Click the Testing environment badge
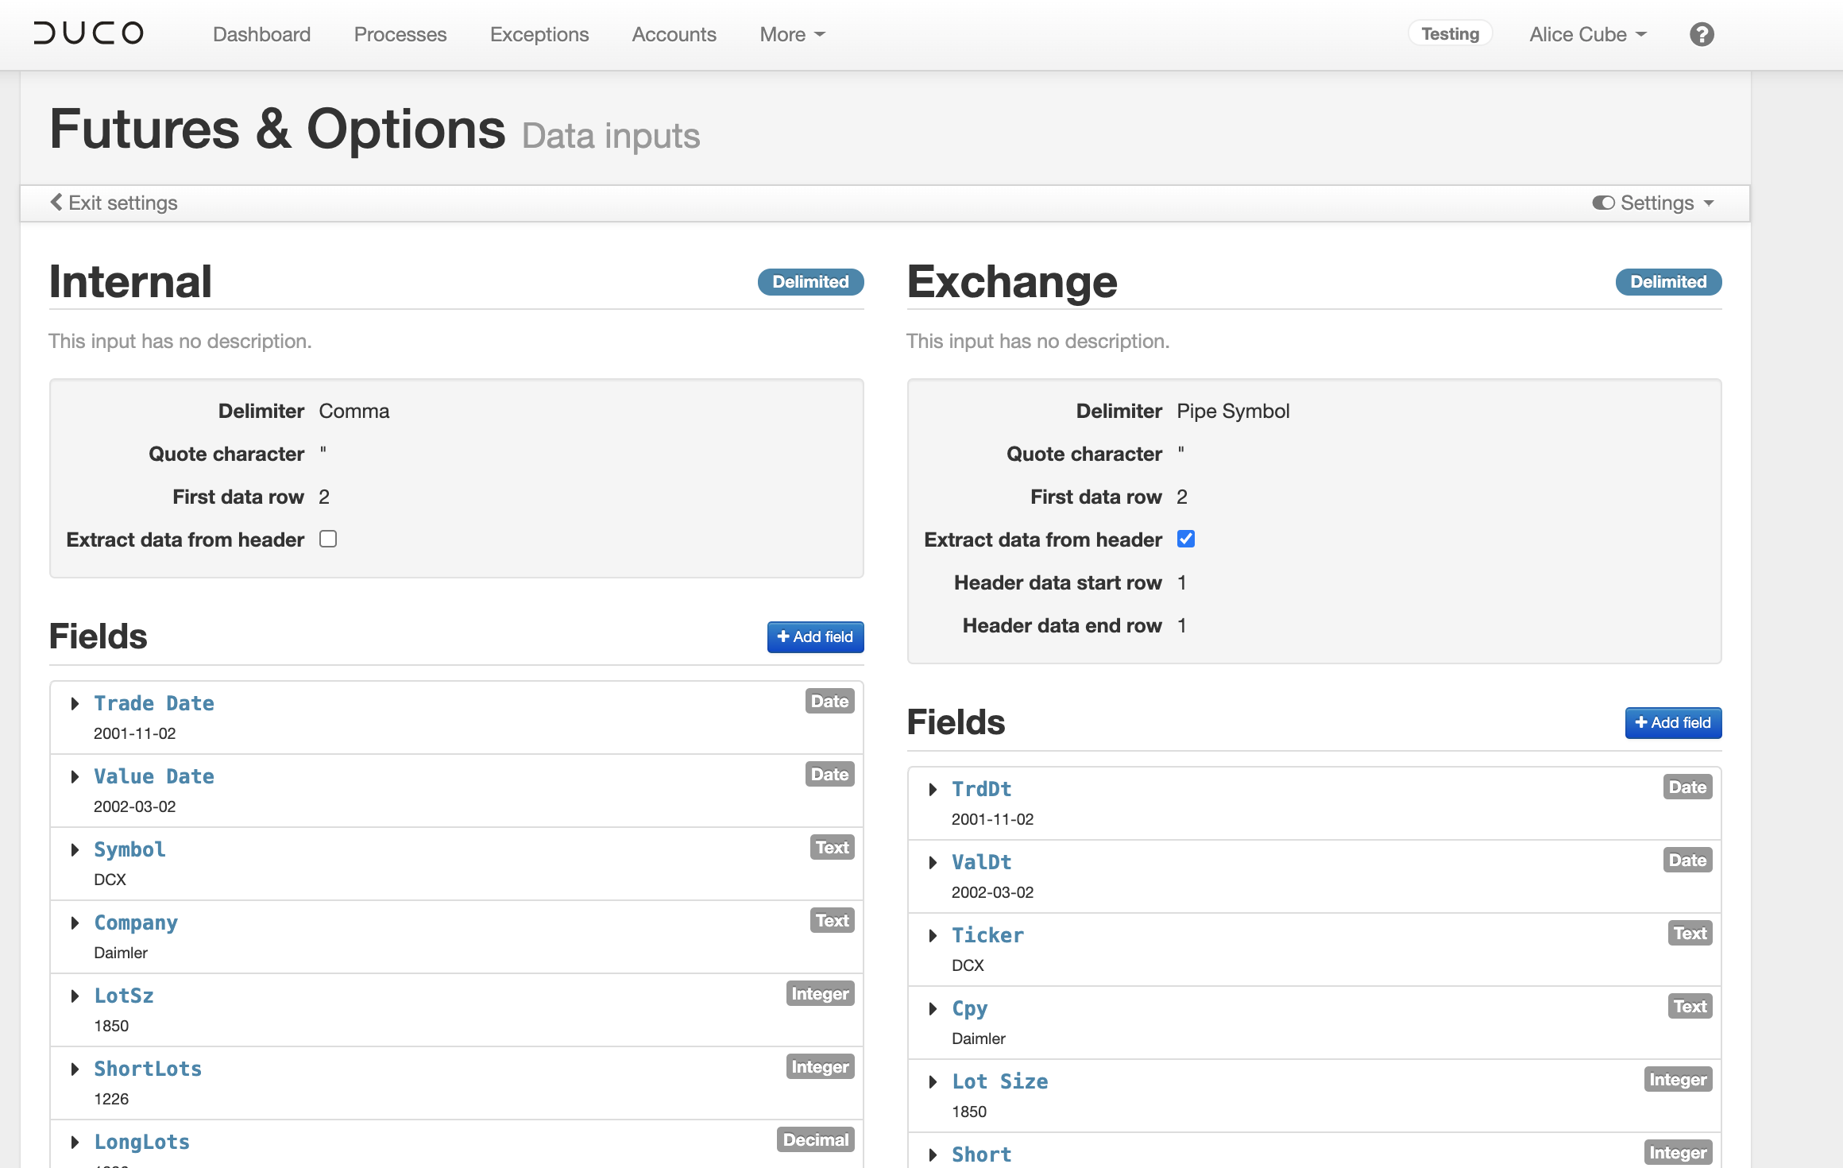The height and width of the screenshot is (1168, 1843). (x=1450, y=33)
